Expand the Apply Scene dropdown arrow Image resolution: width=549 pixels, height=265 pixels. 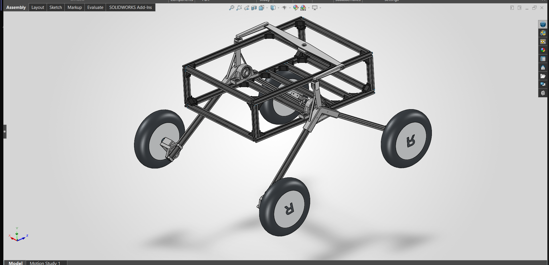(x=309, y=8)
